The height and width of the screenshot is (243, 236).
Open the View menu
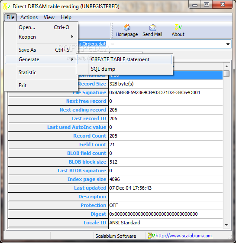(x=49, y=17)
